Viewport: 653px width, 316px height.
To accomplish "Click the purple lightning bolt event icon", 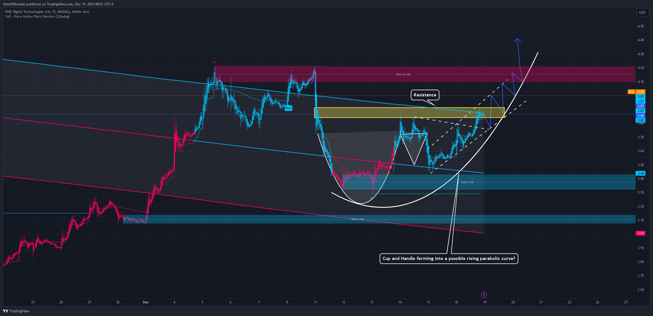I will pyautogui.click(x=484, y=295).
